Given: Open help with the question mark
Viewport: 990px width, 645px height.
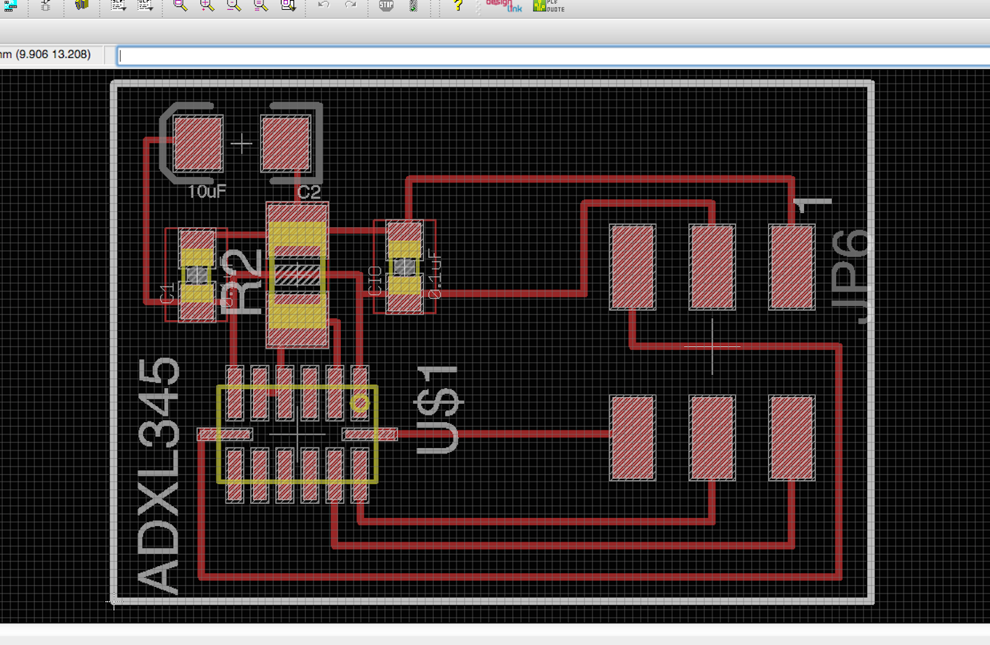Looking at the screenshot, I should tap(458, 6).
